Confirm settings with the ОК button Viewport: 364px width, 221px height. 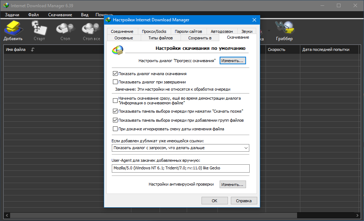[215, 201]
